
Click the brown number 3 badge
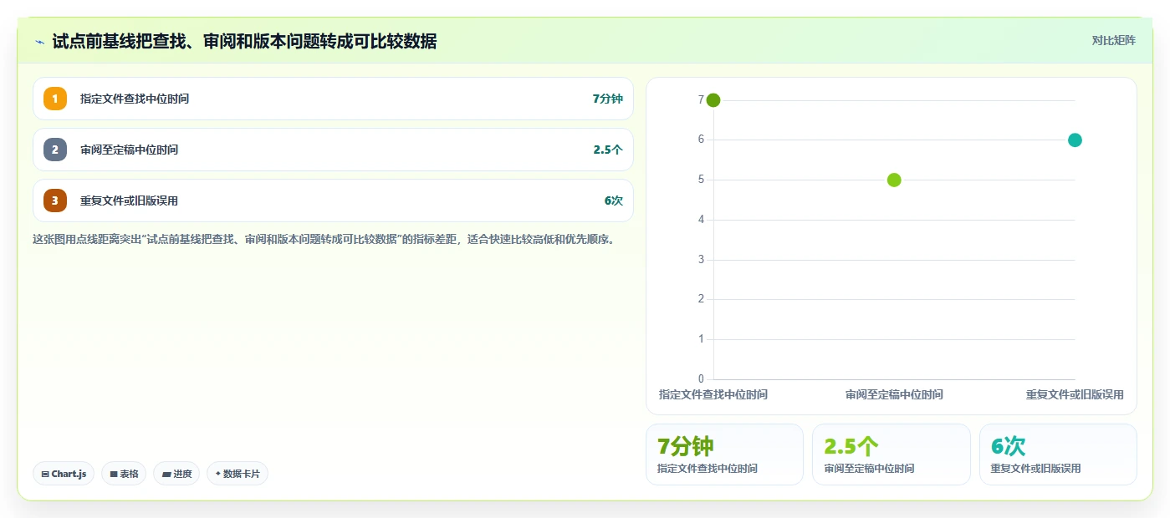click(55, 201)
